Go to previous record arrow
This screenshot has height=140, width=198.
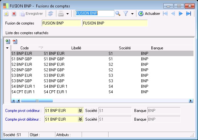(x=173, y=14)
